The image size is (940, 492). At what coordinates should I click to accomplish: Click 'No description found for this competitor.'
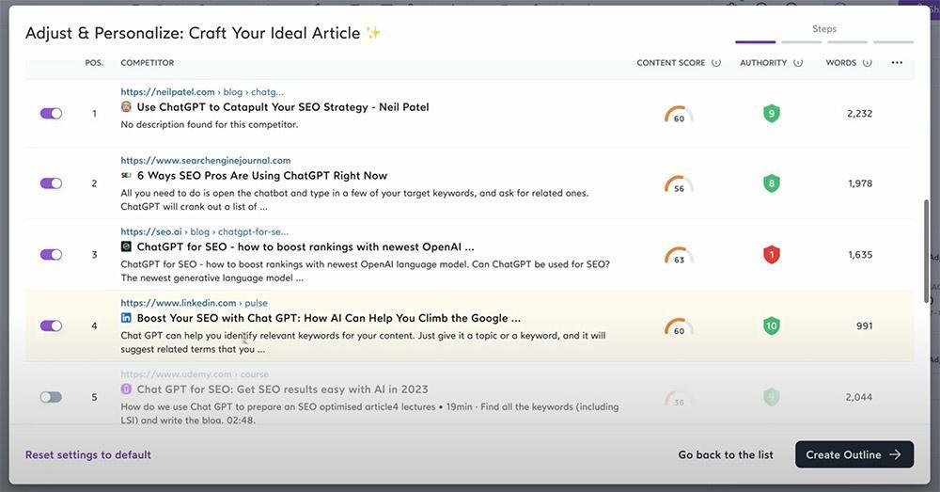(210, 124)
